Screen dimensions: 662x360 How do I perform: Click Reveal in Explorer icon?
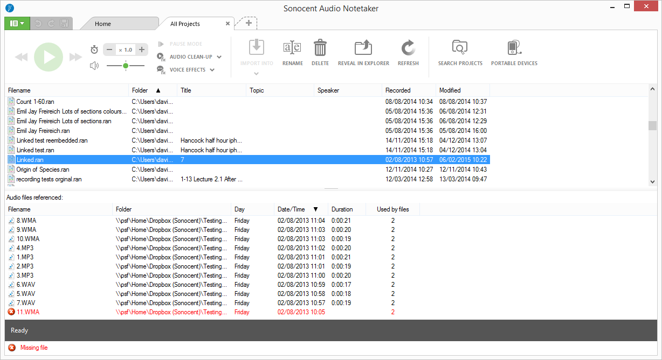click(363, 48)
